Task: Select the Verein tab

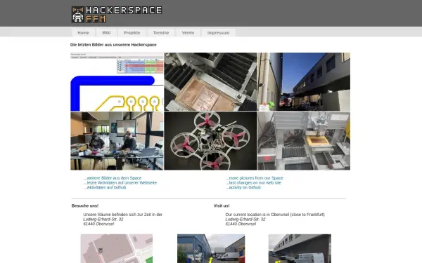Action: 188,33
